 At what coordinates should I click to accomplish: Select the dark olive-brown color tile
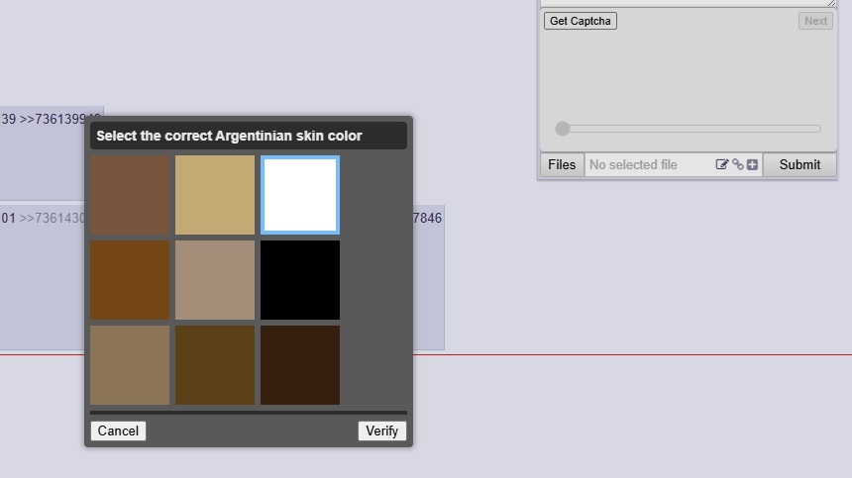215,365
